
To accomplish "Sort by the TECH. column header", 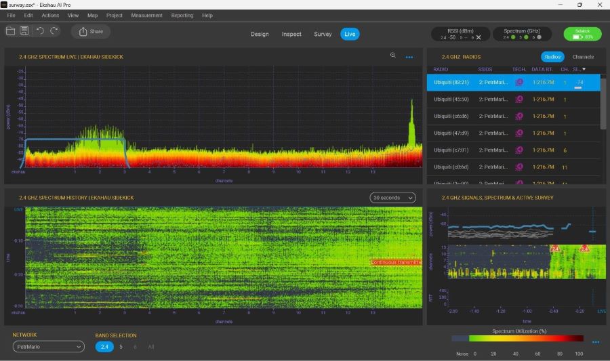I will point(519,69).
